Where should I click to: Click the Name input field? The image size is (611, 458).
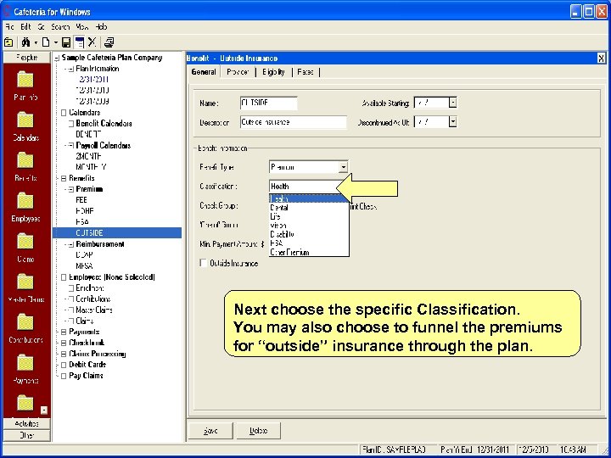click(x=268, y=103)
